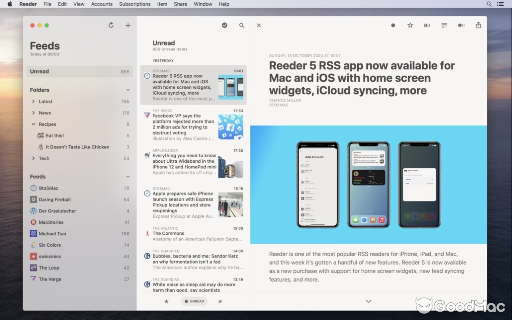This screenshot has width=512, height=320.
Task: Open the Subscriptions menu
Action: click(x=134, y=4)
